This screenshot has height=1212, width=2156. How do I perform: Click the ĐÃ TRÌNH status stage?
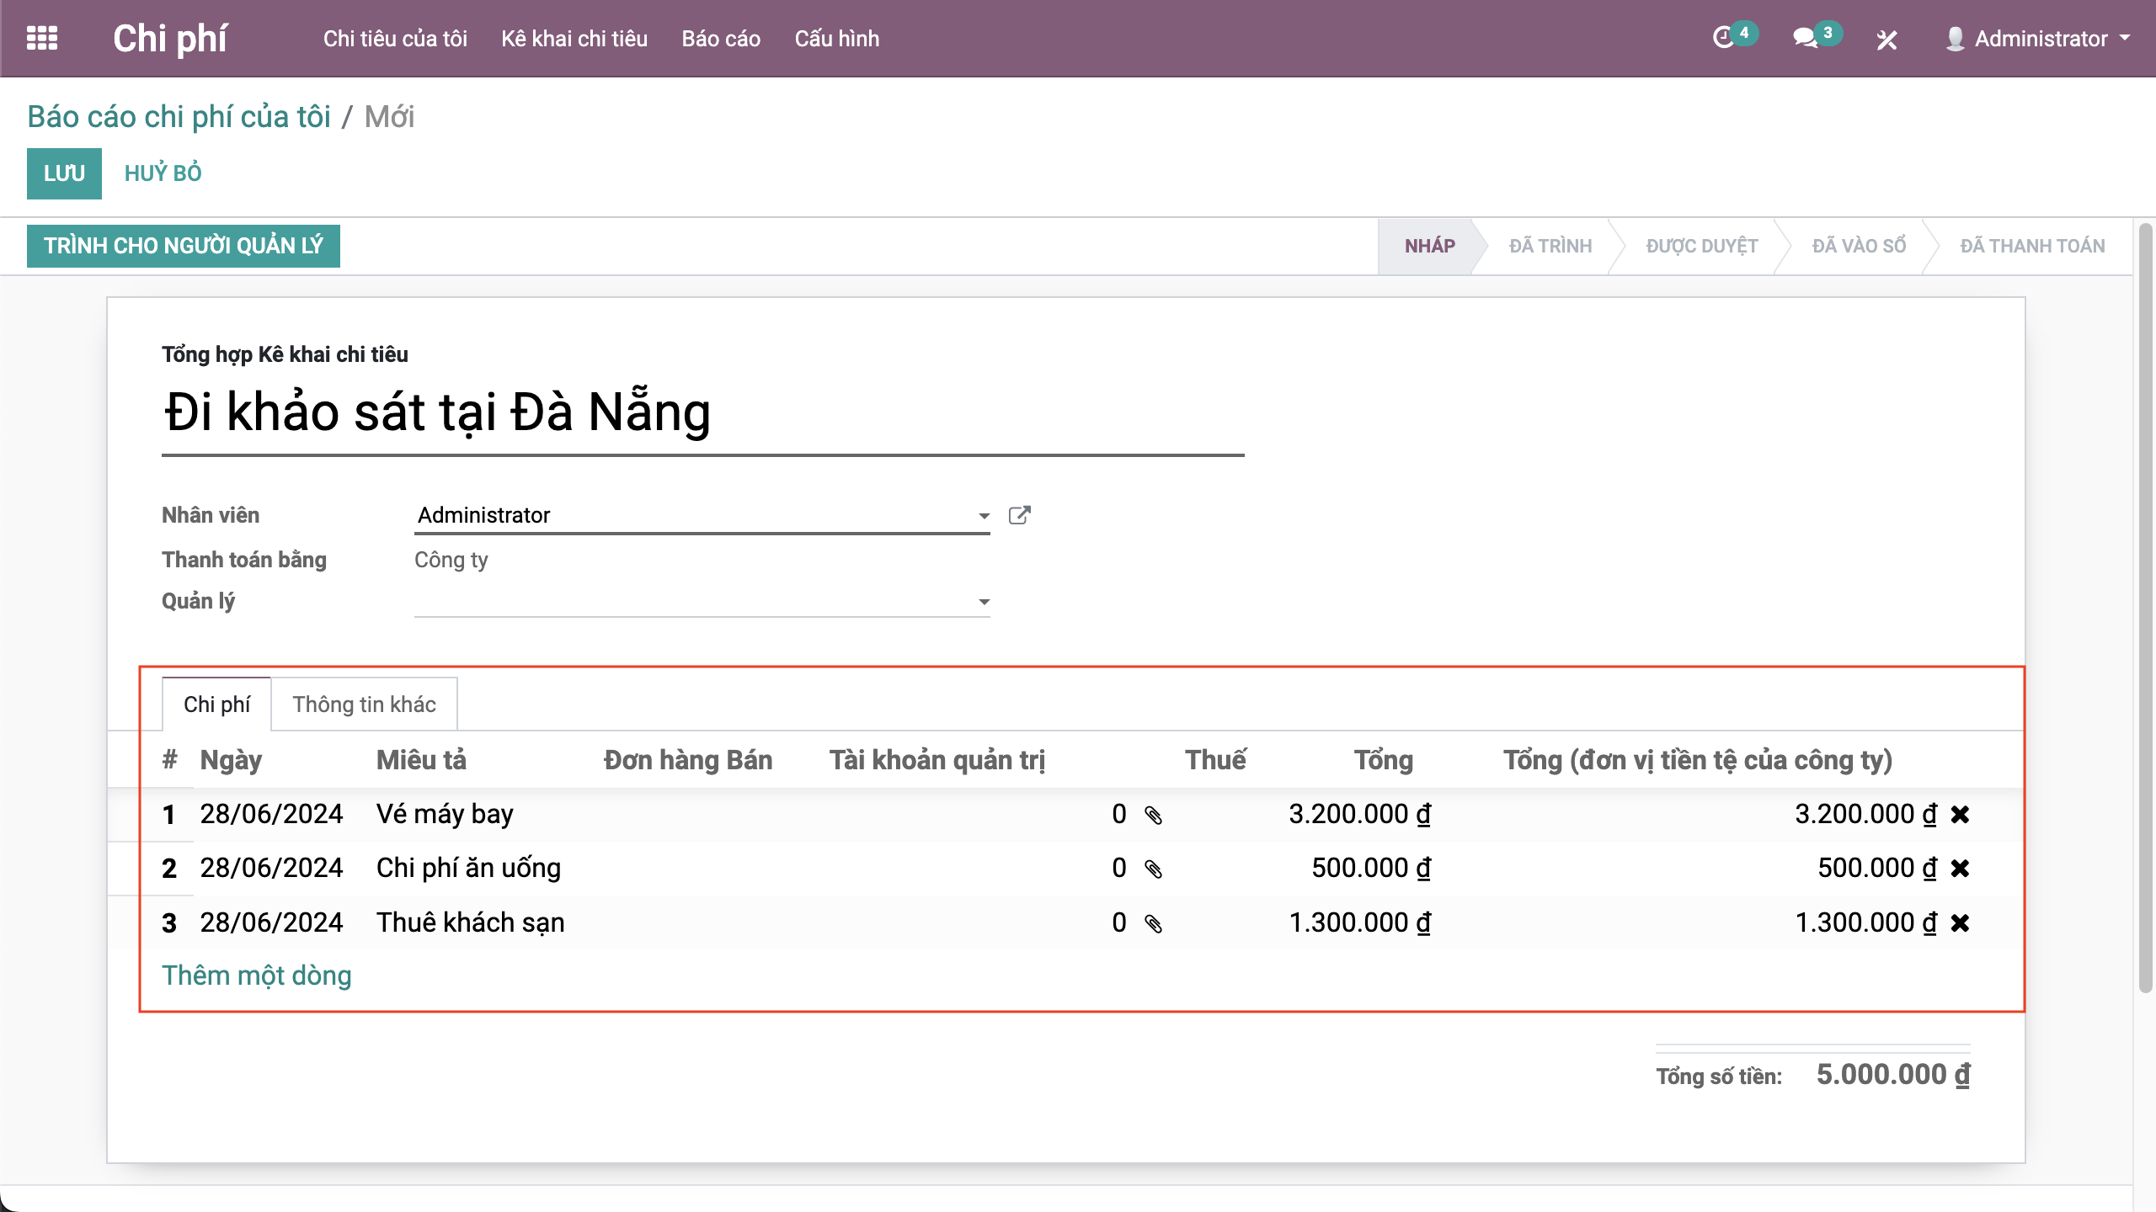click(1550, 246)
